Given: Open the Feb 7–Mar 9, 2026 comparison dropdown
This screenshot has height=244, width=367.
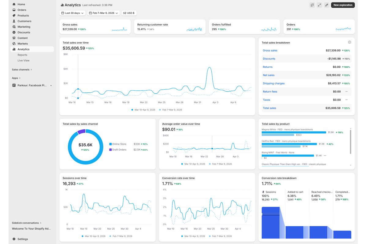Looking at the screenshot, I should (x=103, y=13).
